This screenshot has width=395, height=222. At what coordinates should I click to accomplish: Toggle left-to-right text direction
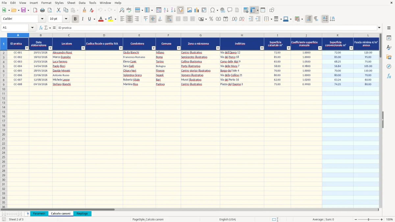click(x=309, y=19)
